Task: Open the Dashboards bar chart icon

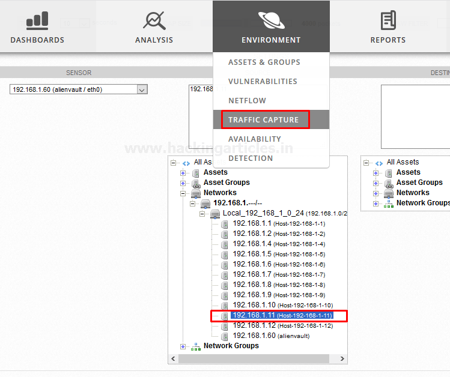Action: coord(37,21)
